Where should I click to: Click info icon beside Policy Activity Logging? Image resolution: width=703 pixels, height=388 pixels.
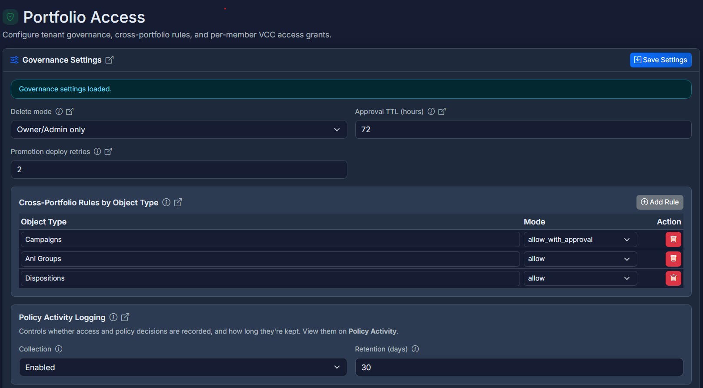coord(113,317)
